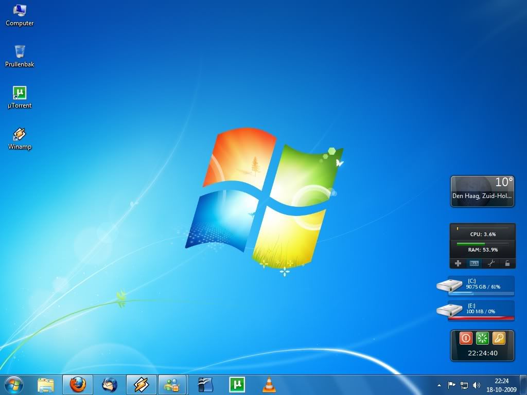Click the RAM: 53.9% reading

pyautogui.click(x=483, y=249)
